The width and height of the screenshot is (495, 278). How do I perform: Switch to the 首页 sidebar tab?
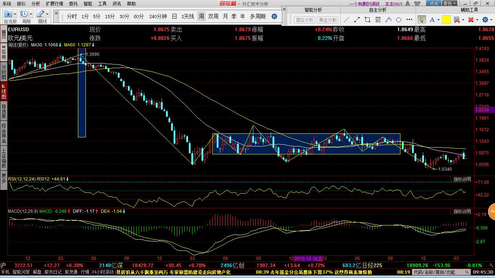pos(4,34)
